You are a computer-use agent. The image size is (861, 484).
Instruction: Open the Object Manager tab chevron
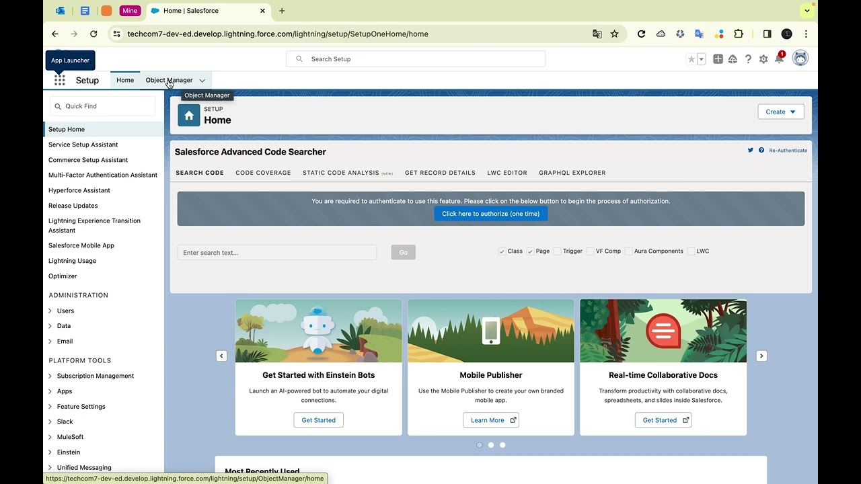point(202,81)
